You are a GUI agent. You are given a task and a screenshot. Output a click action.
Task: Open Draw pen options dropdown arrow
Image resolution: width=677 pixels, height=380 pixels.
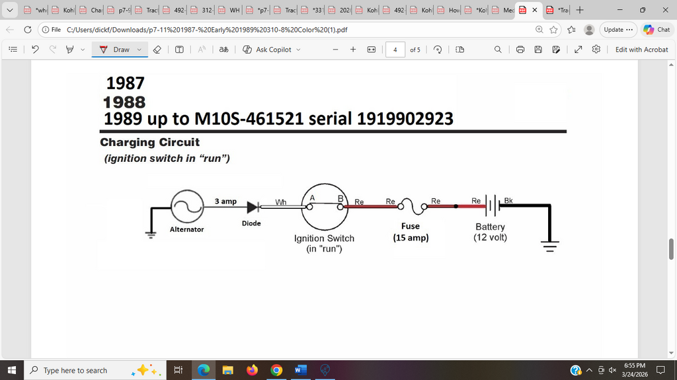(x=139, y=50)
